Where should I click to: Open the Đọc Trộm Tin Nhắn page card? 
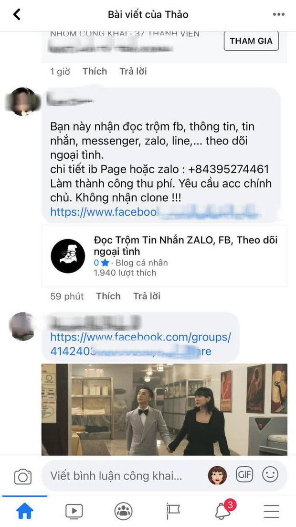coord(164,256)
